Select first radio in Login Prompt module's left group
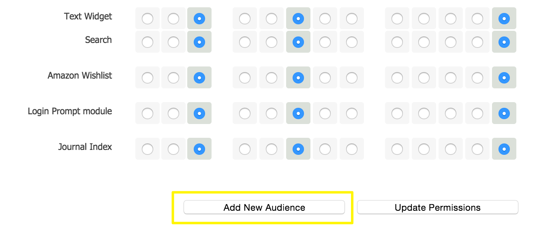The width and height of the screenshot is (552, 231). point(148,113)
